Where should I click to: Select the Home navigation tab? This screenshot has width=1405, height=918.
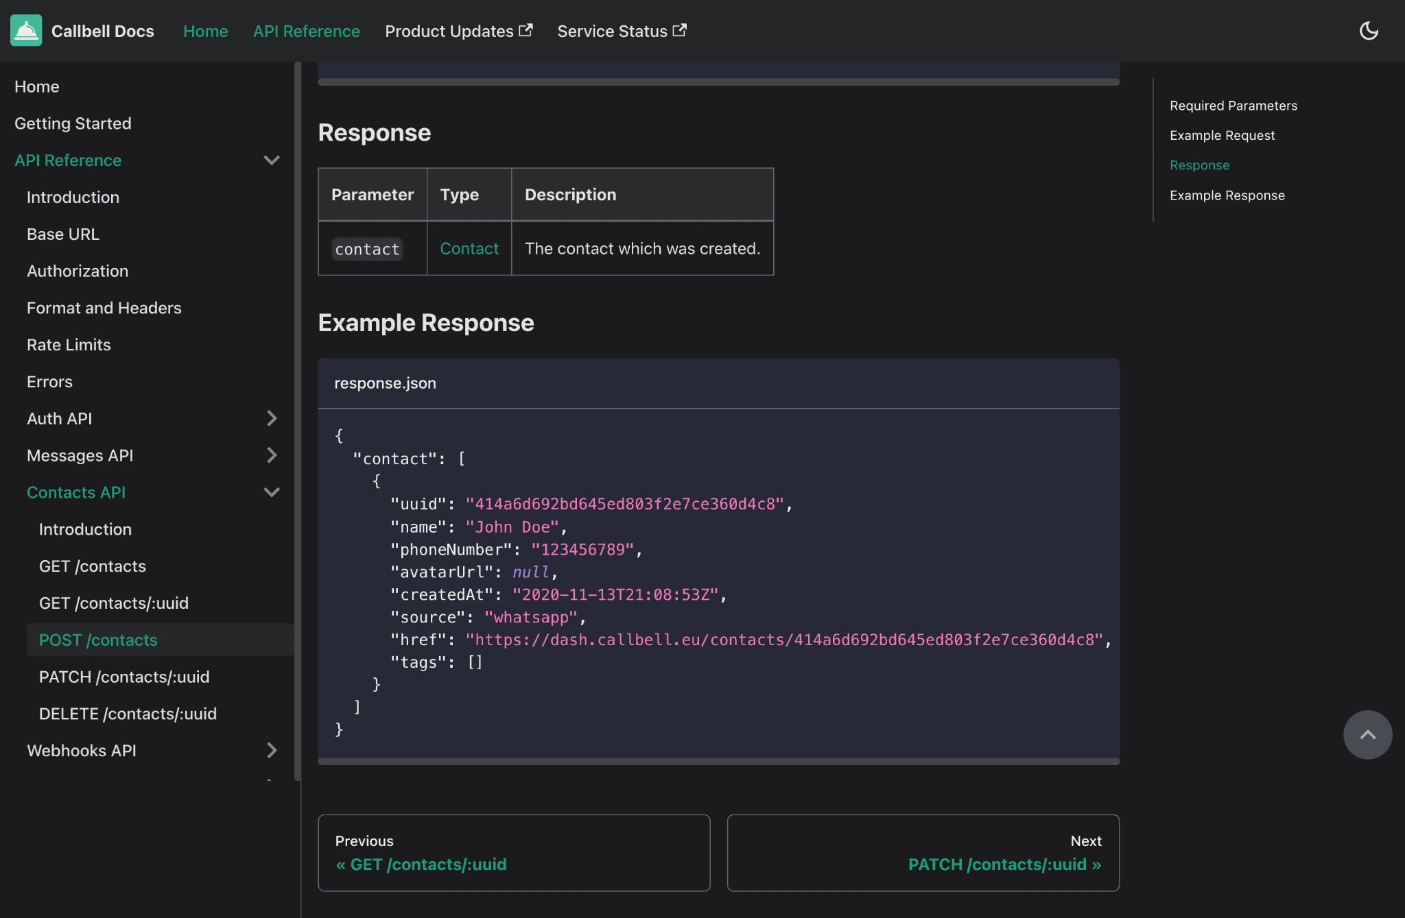click(205, 31)
